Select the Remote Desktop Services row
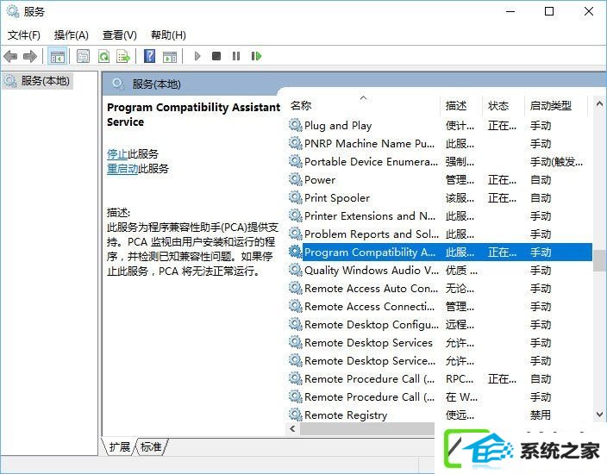This screenshot has width=607, height=474. (440, 342)
